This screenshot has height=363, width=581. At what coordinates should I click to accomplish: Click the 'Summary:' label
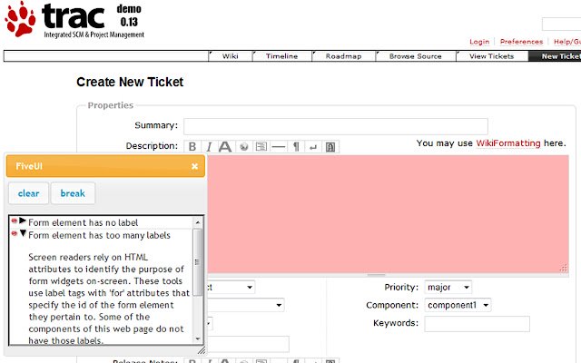156,125
